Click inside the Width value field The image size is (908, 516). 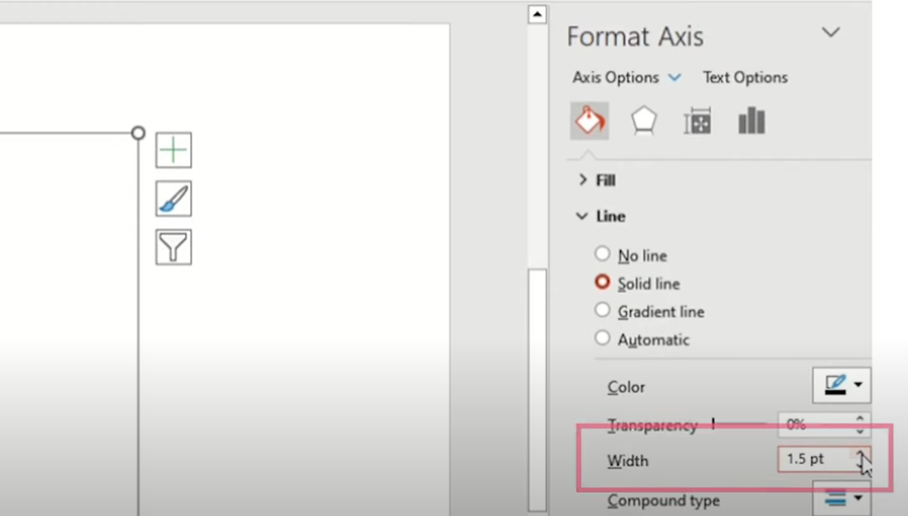810,459
